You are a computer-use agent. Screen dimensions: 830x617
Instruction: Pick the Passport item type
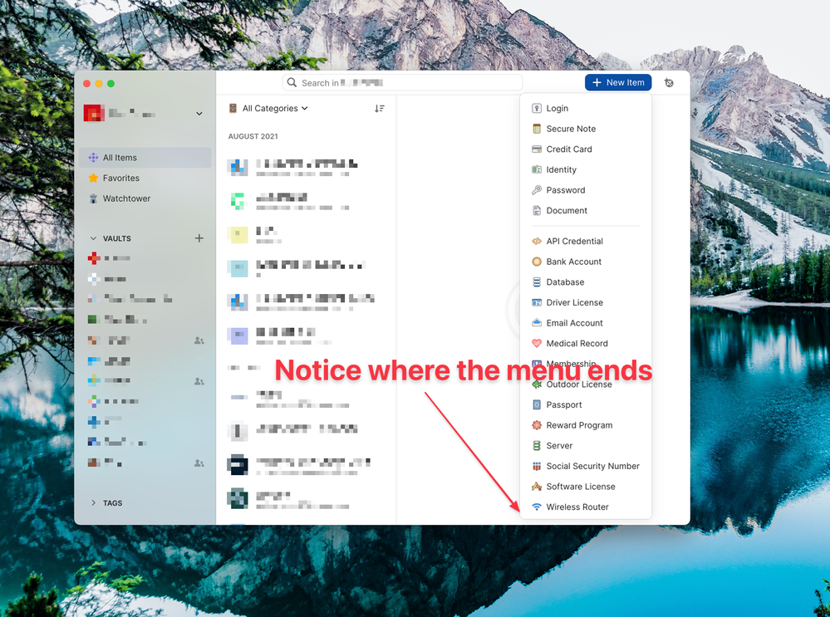563,405
